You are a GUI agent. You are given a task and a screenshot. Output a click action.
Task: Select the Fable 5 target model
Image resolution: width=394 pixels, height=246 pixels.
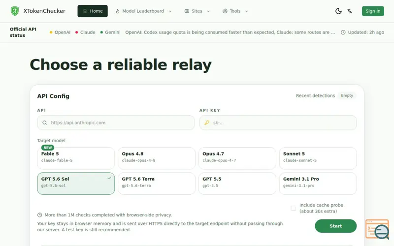point(76,158)
